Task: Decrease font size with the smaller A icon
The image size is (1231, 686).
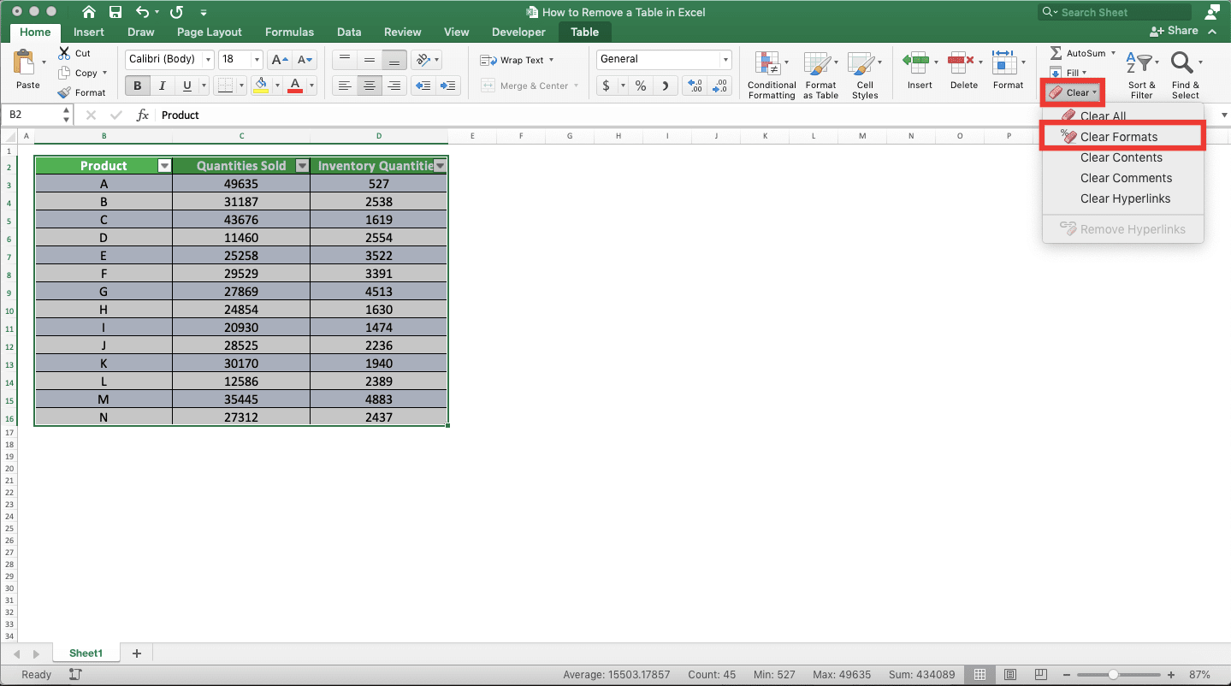Action: coord(305,60)
